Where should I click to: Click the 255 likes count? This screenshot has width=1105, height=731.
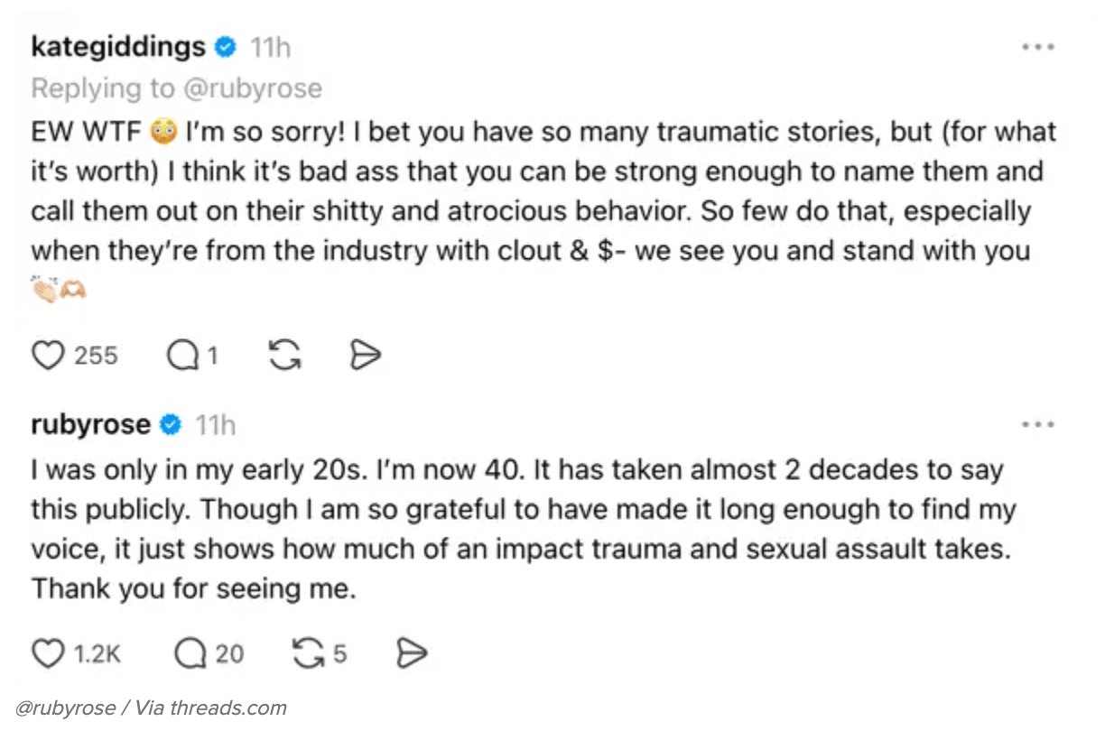(96, 356)
